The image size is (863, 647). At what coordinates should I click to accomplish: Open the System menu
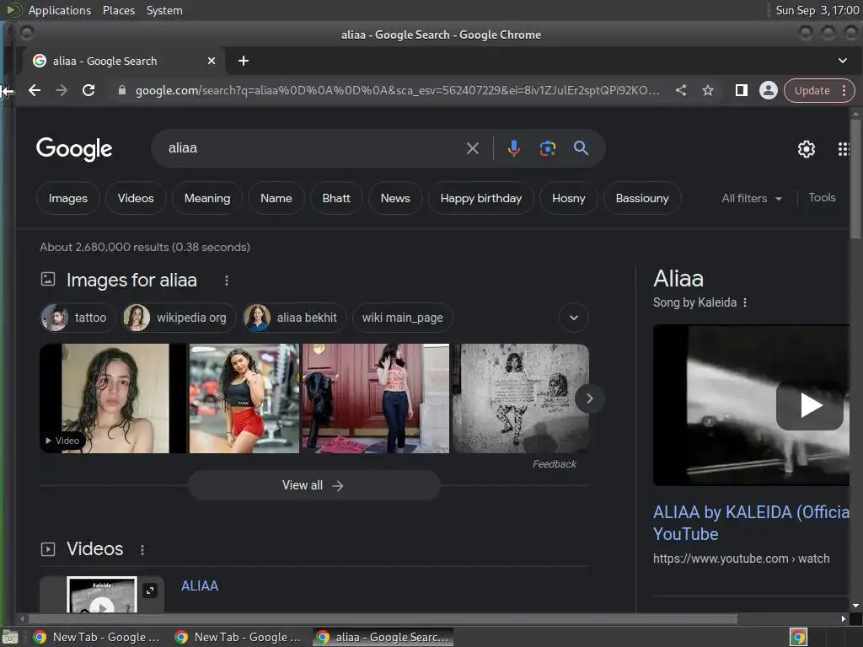click(164, 10)
